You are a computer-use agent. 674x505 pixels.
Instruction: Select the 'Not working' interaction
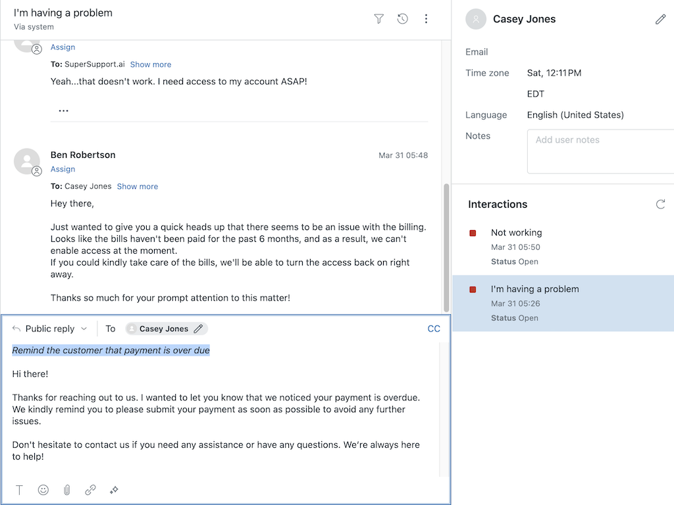point(516,233)
